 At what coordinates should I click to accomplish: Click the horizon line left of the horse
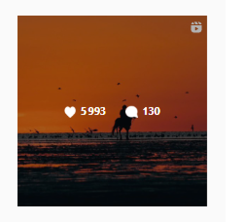point(65,133)
